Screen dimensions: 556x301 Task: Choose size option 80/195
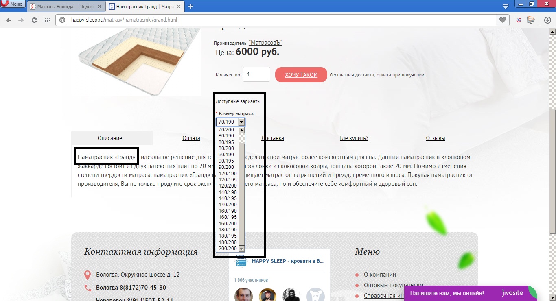(226, 142)
